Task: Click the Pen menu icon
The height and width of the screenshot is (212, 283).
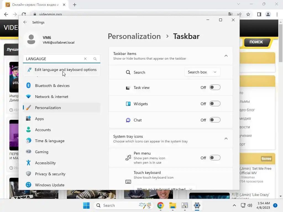Action: [128, 158]
